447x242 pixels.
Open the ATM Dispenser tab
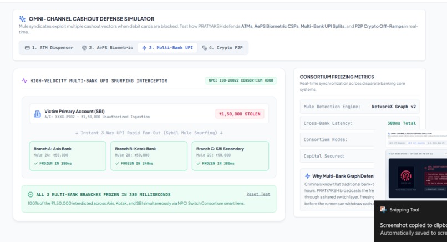click(49, 48)
